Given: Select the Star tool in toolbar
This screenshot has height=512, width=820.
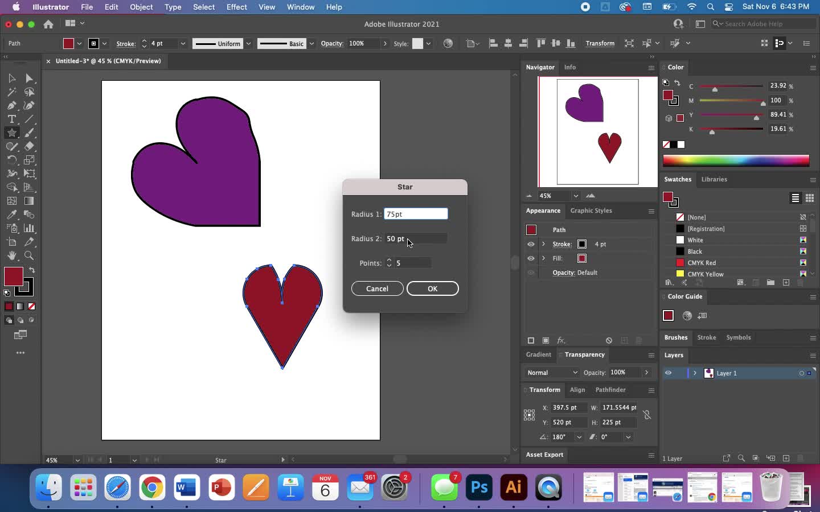Looking at the screenshot, I should (12, 133).
